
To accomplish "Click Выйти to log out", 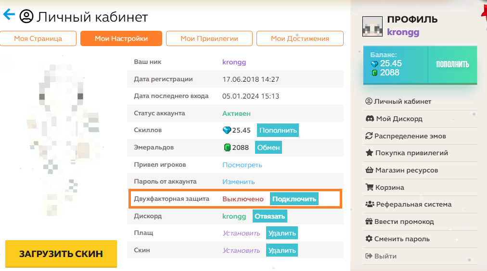I will point(385,256).
